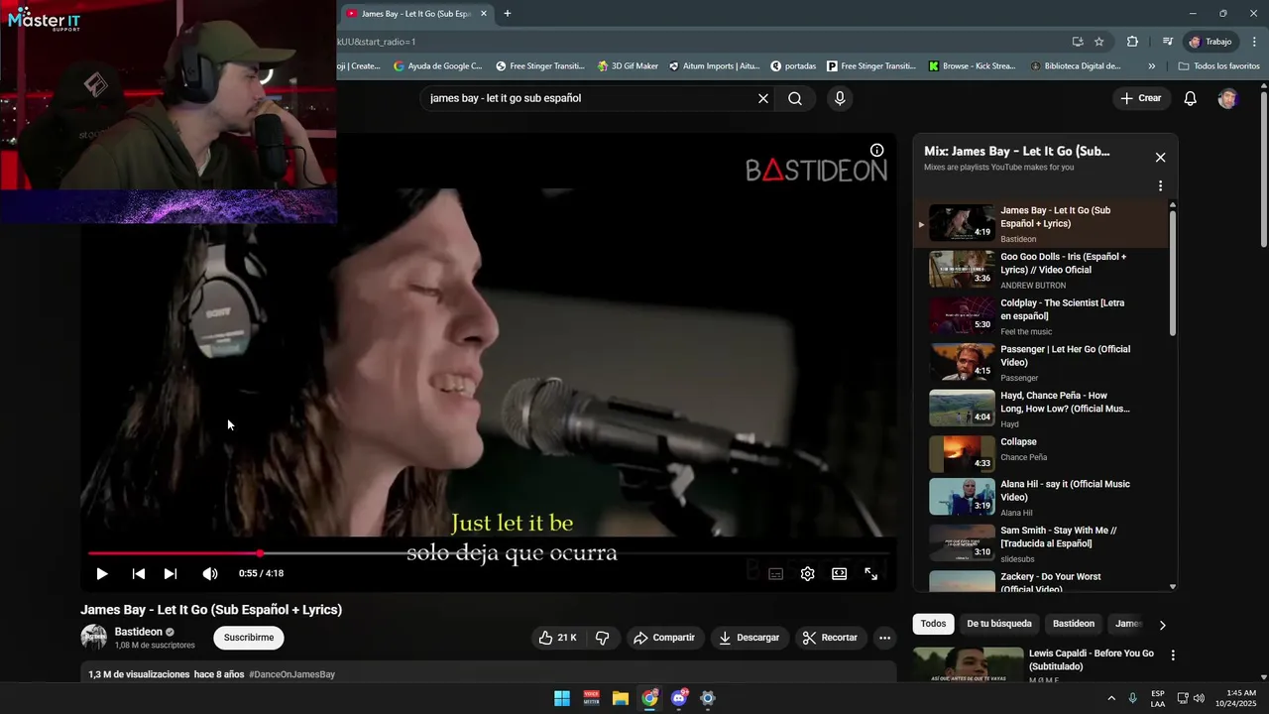Screen dimensions: 1269x714
Task: Select the Todos filter chip
Action: coord(933,624)
